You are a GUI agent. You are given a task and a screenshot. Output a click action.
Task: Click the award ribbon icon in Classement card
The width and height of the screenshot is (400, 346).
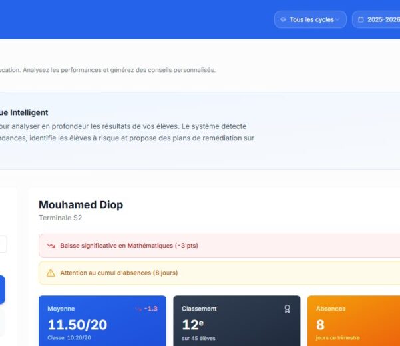(x=287, y=309)
